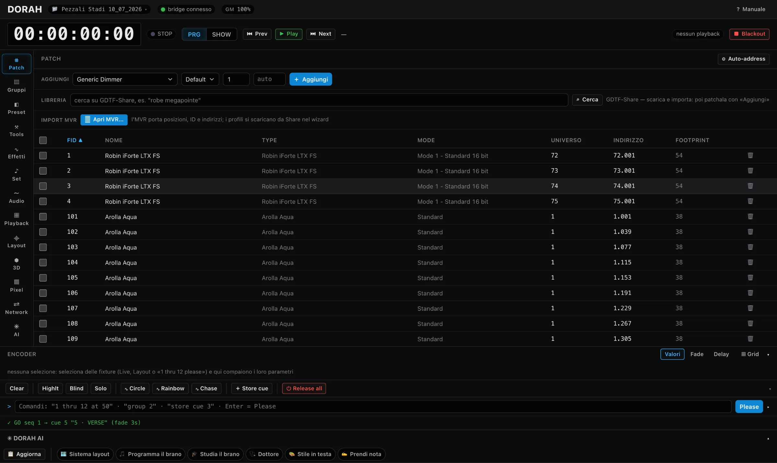Screen dimensions: 777x463
Task: Click Cerca to search GDTF-Share
Action: (587, 100)
